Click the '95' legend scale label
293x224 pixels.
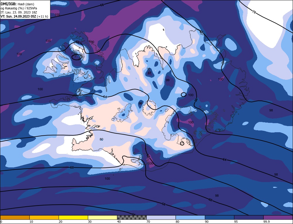pyautogui.click(x=236, y=222)
